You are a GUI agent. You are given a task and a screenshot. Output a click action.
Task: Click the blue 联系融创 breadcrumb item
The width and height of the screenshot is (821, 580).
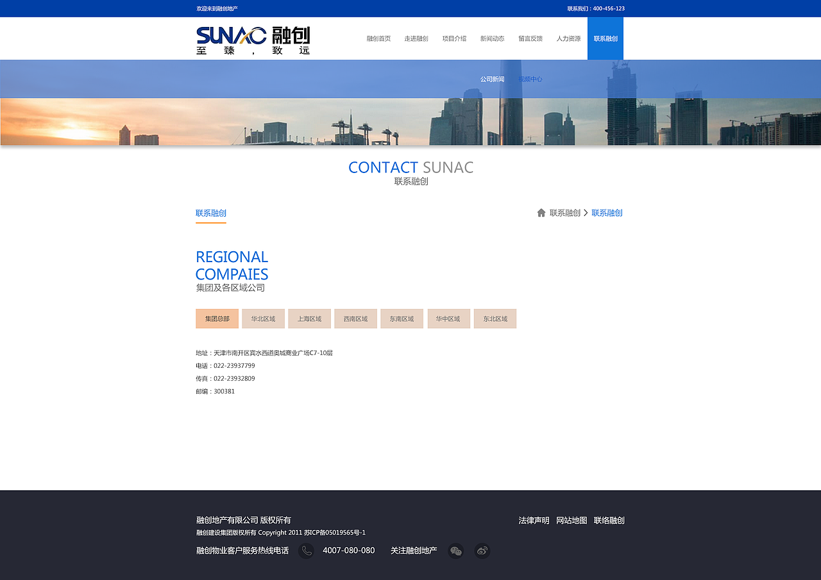coord(607,213)
